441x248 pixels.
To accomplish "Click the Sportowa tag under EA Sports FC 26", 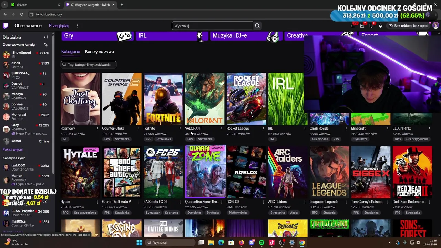I will (x=172, y=213).
